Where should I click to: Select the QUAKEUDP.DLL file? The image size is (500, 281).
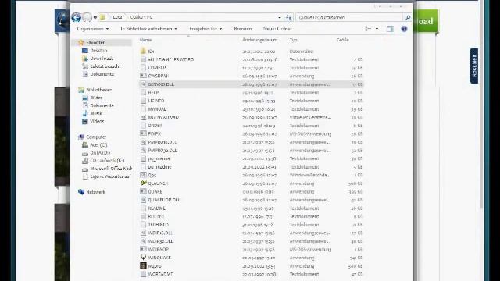click(164, 200)
